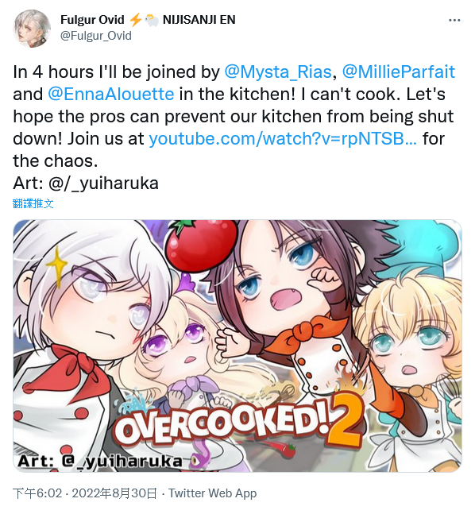
Task: Follow the youtube.com/watch link
Action: point(283,139)
